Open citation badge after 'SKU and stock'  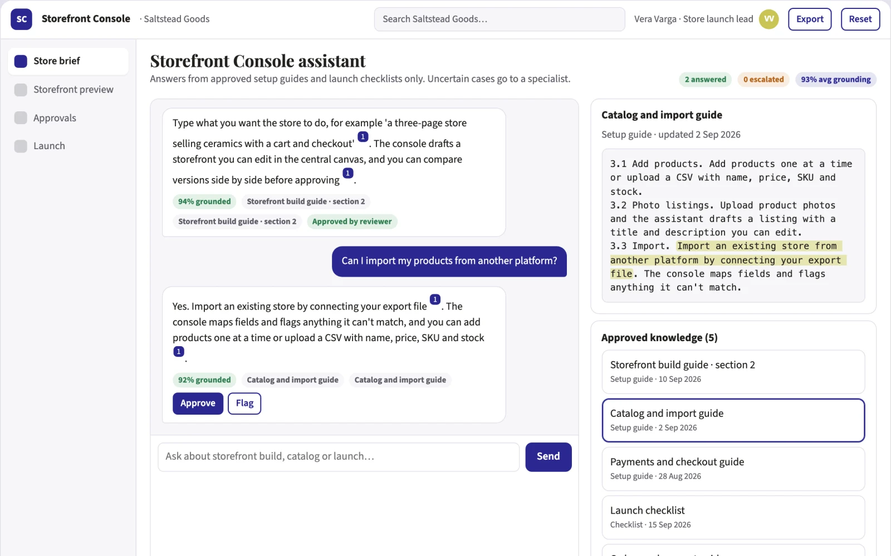point(179,352)
